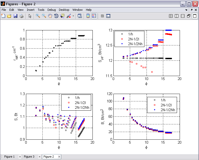Open the Desktop menu
This screenshot has height=160, width=199.
tap(64, 10)
